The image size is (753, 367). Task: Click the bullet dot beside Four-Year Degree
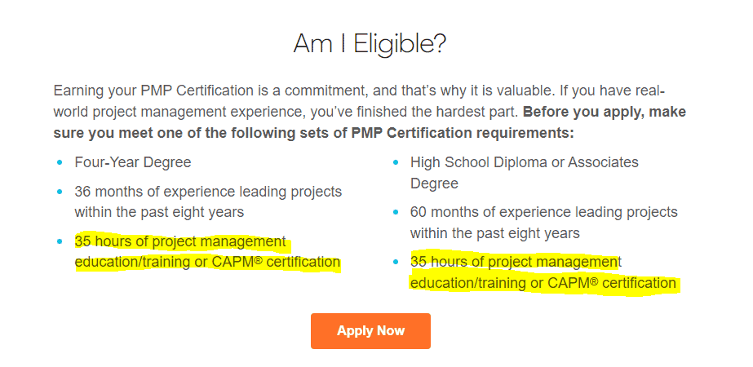(x=60, y=162)
